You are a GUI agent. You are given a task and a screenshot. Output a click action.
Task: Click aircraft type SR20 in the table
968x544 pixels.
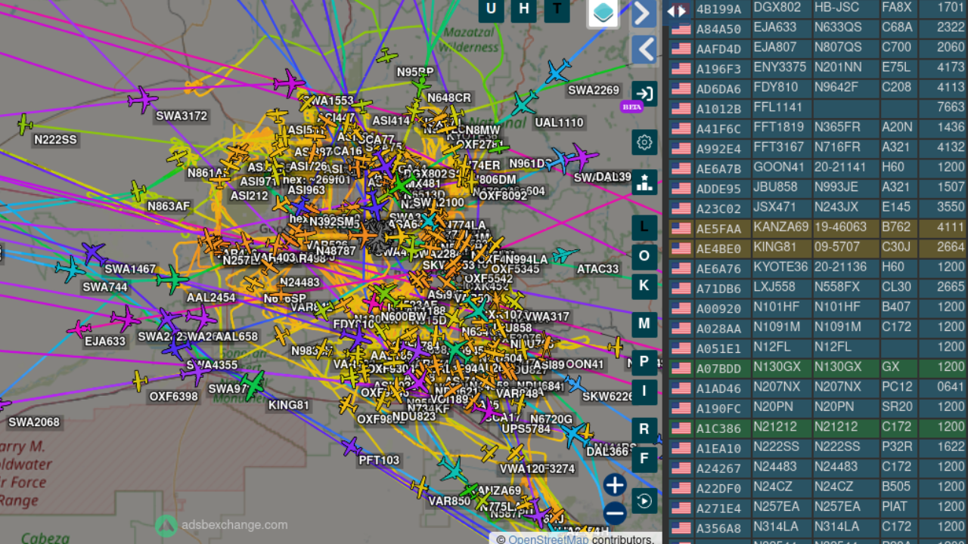pyautogui.click(x=896, y=408)
